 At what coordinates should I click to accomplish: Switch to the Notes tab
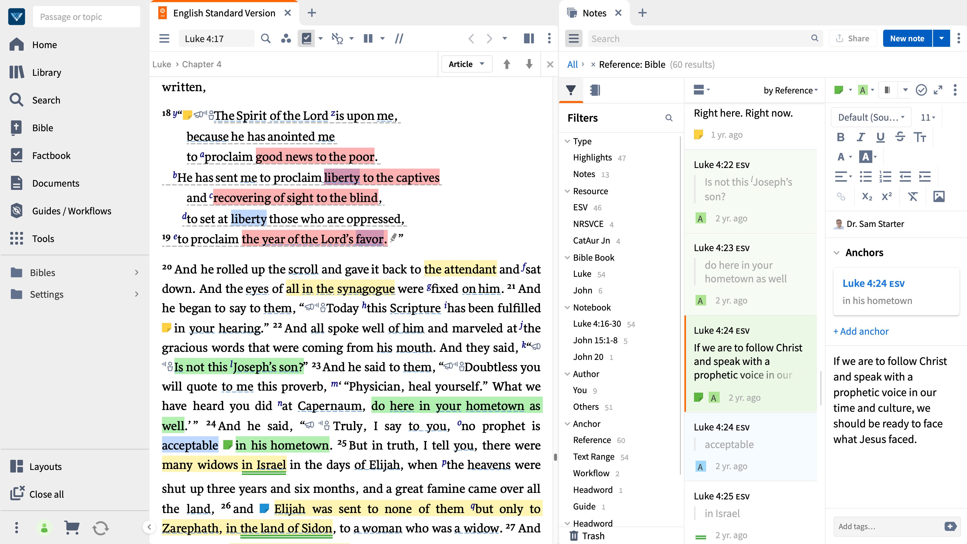coord(594,13)
